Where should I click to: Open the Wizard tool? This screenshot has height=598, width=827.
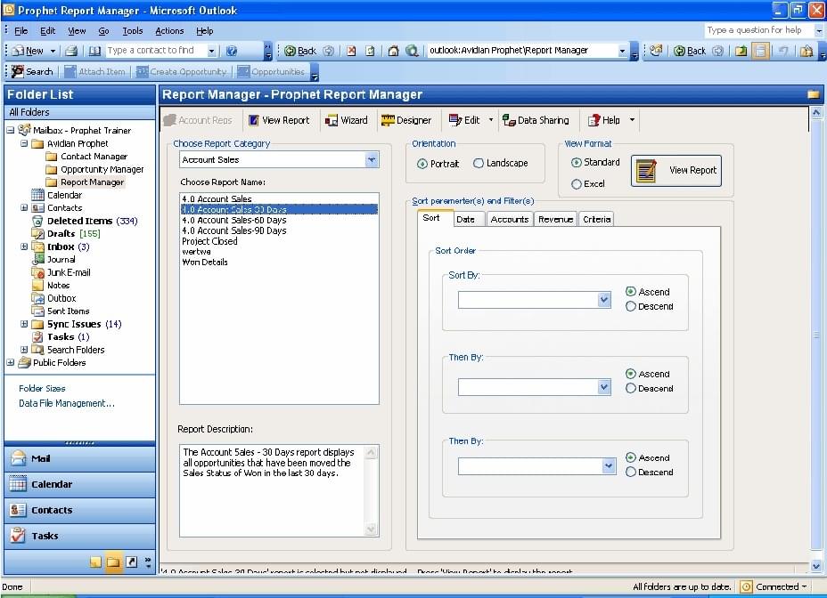coord(346,120)
